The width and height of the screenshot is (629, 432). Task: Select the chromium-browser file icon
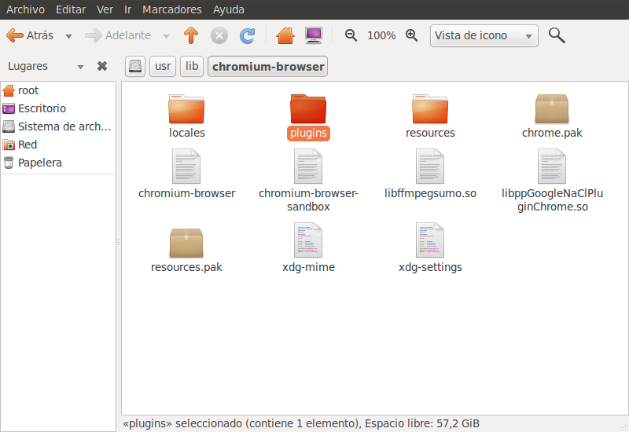pos(186,167)
